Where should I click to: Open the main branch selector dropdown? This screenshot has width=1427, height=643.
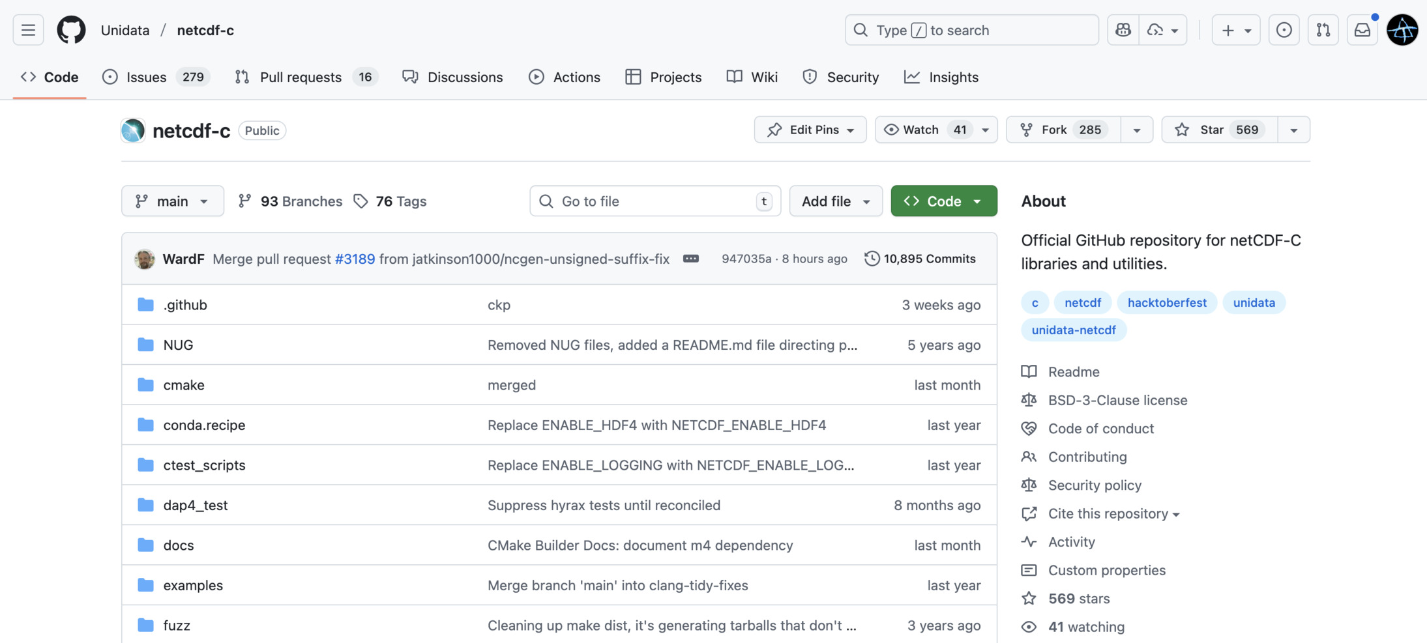click(173, 201)
